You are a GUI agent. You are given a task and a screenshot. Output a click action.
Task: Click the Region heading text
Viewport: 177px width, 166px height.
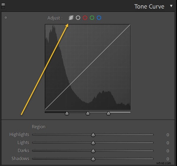pyautogui.click(x=39, y=127)
